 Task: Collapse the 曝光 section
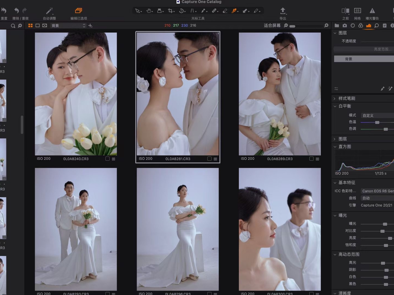click(x=335, y=215)
